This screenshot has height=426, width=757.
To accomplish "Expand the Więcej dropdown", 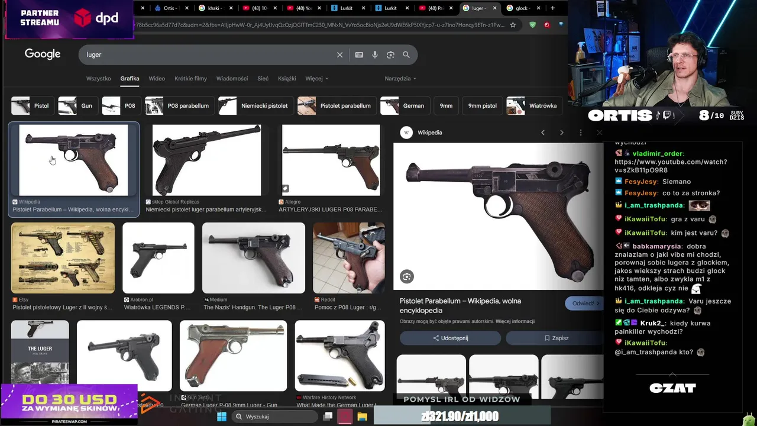I will 316,78.
